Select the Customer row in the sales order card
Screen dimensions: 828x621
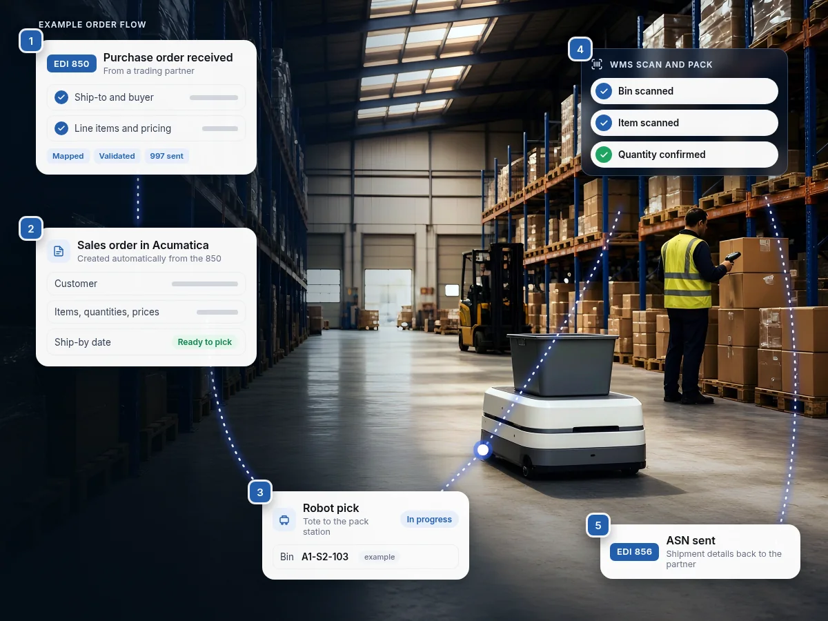[146, 284]
